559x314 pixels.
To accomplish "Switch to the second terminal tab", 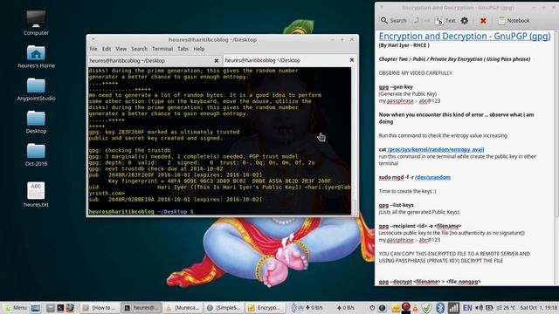I will coord(290,60).
